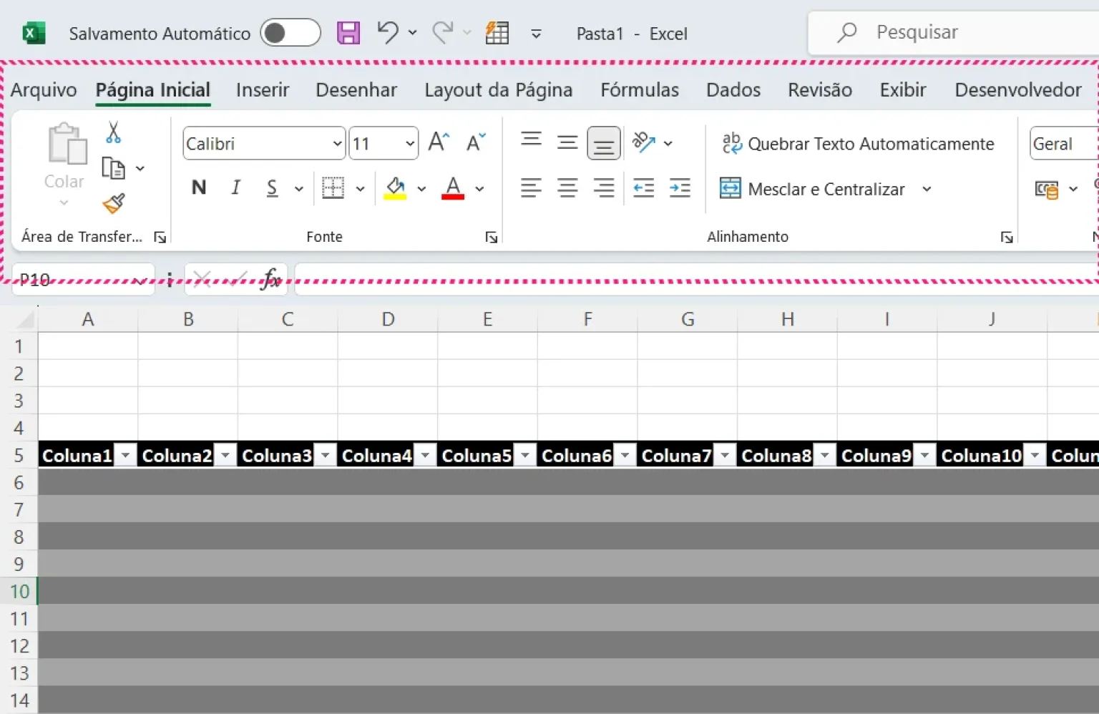This screenshot has width=1099, height=714.
Task: Activate the Format Painter brush
Action: point(113,204)
